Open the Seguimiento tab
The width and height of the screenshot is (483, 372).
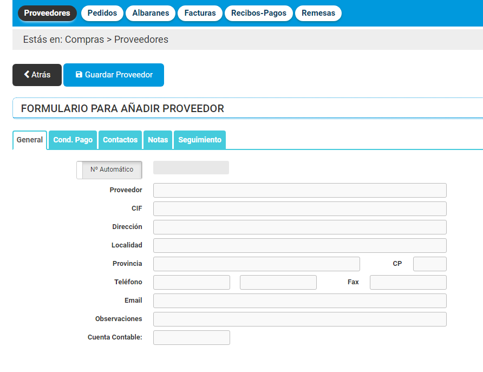pos(199,140)
